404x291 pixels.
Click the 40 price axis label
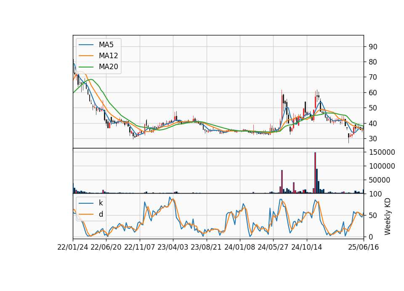click(x=373, y=124)
